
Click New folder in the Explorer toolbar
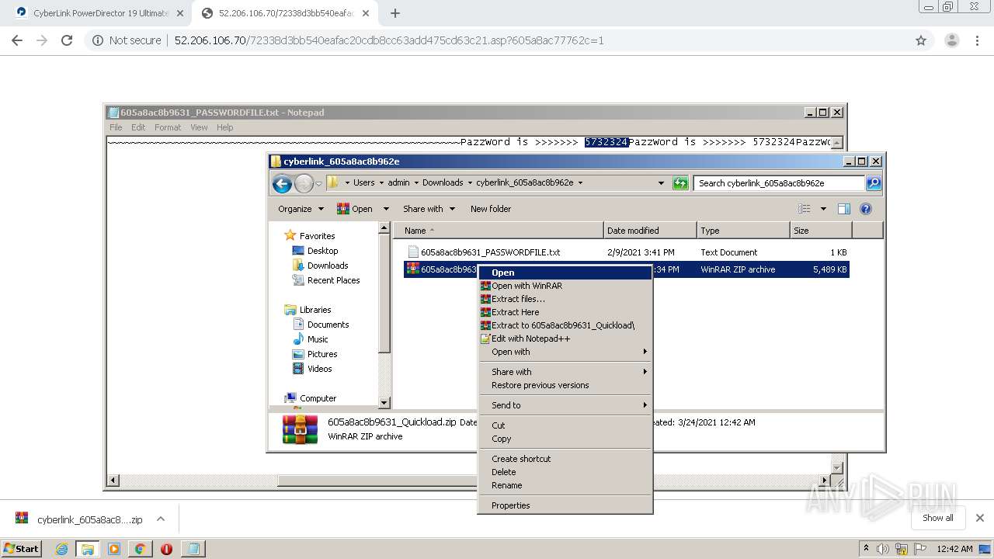(491, 209)
